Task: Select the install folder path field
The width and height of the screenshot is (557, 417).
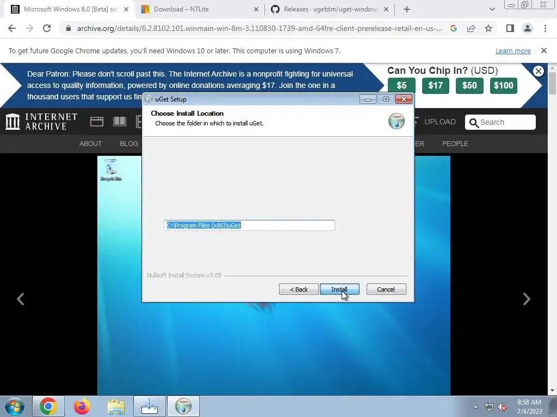Action: pyautogui.click(x=249, y=225)
